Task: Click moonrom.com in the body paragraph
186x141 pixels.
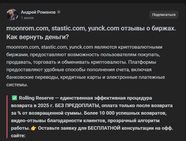Action: click(23, 47)
